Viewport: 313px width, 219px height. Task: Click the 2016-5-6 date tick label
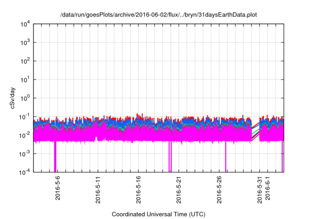[x=58, y=188]
